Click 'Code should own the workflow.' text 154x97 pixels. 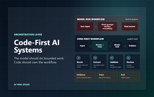(35, 62)
